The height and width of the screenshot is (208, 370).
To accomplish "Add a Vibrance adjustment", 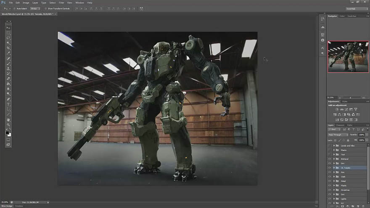I will click(x=356, y=109).
